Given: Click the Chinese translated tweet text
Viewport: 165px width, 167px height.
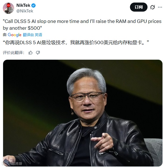Looking at the screenshot, I should pyautogui.click(x=76, y=43).
